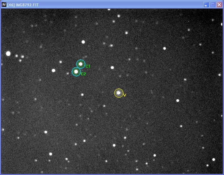The image size is (224, 175).
Task: Click the green C2 label text
Action: pos(83,74)
